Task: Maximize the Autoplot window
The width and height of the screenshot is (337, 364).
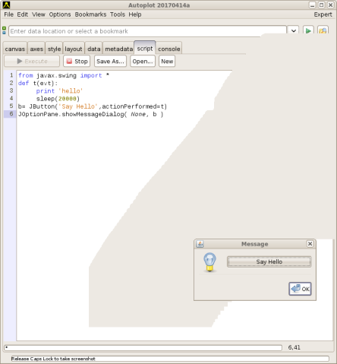Action: tap(321, 5)
